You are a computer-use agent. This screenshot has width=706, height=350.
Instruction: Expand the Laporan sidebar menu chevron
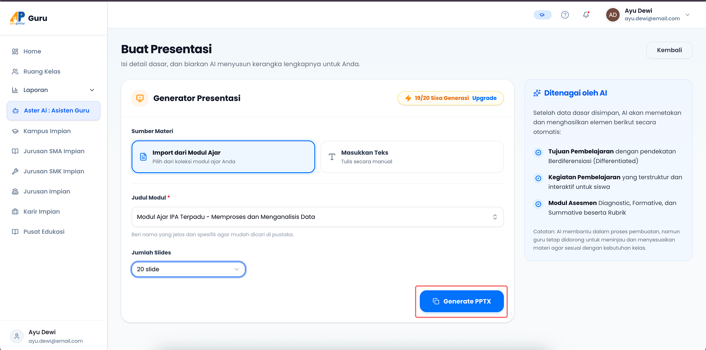[x=92, y=90]
